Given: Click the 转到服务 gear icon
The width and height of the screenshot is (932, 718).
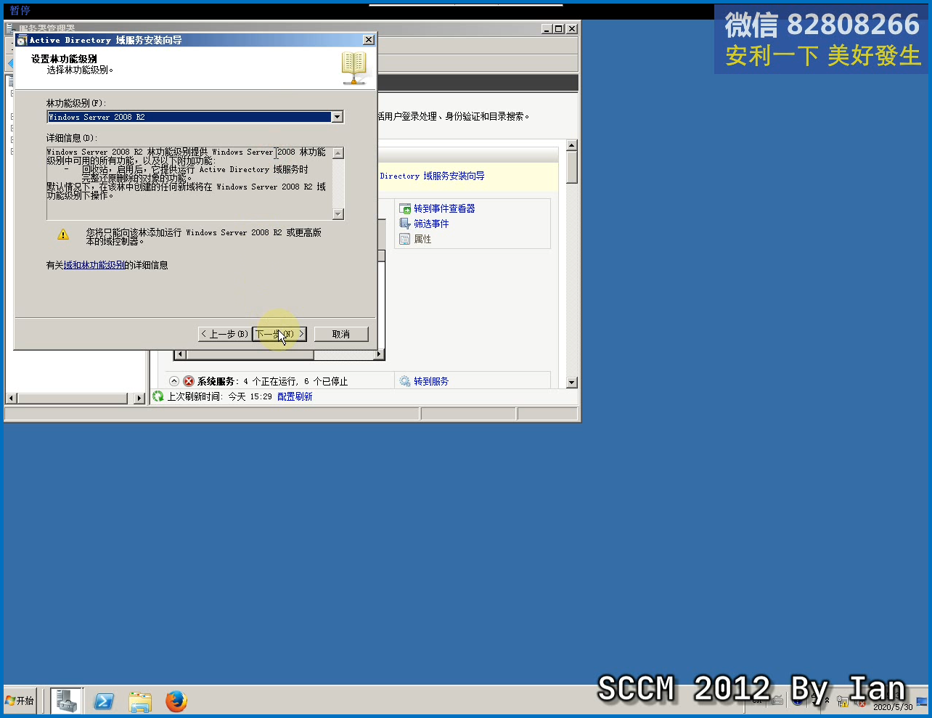Looking at the screenshot, I should (405, 382).
